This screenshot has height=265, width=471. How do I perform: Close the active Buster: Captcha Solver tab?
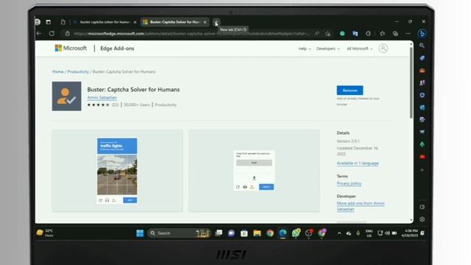tap(205, 22)
